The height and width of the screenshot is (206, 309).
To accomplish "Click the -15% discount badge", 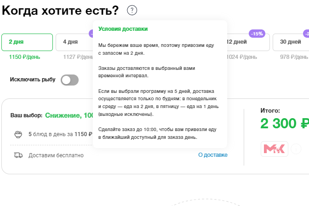I will [x=257, y=34].
